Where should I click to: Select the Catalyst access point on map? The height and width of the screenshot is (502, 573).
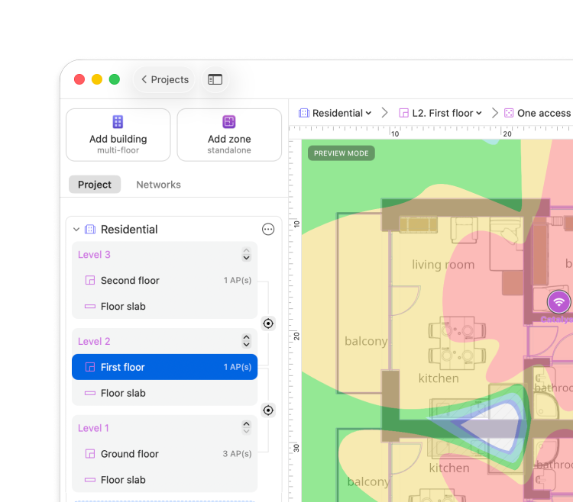[x=558, y=302]
